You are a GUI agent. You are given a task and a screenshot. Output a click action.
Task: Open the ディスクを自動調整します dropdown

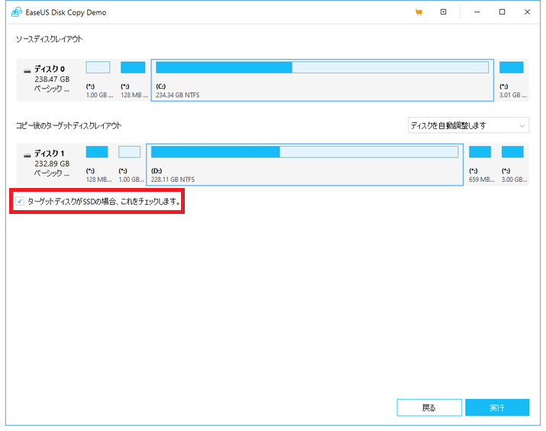pyautogui.click(x=468, y=125)
